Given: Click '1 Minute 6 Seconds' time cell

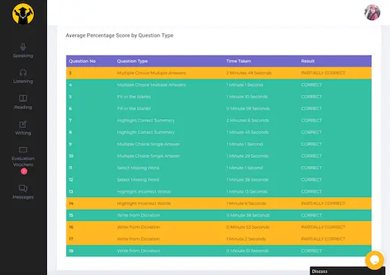Looking at the screenshot, I should tap(246, 204).
